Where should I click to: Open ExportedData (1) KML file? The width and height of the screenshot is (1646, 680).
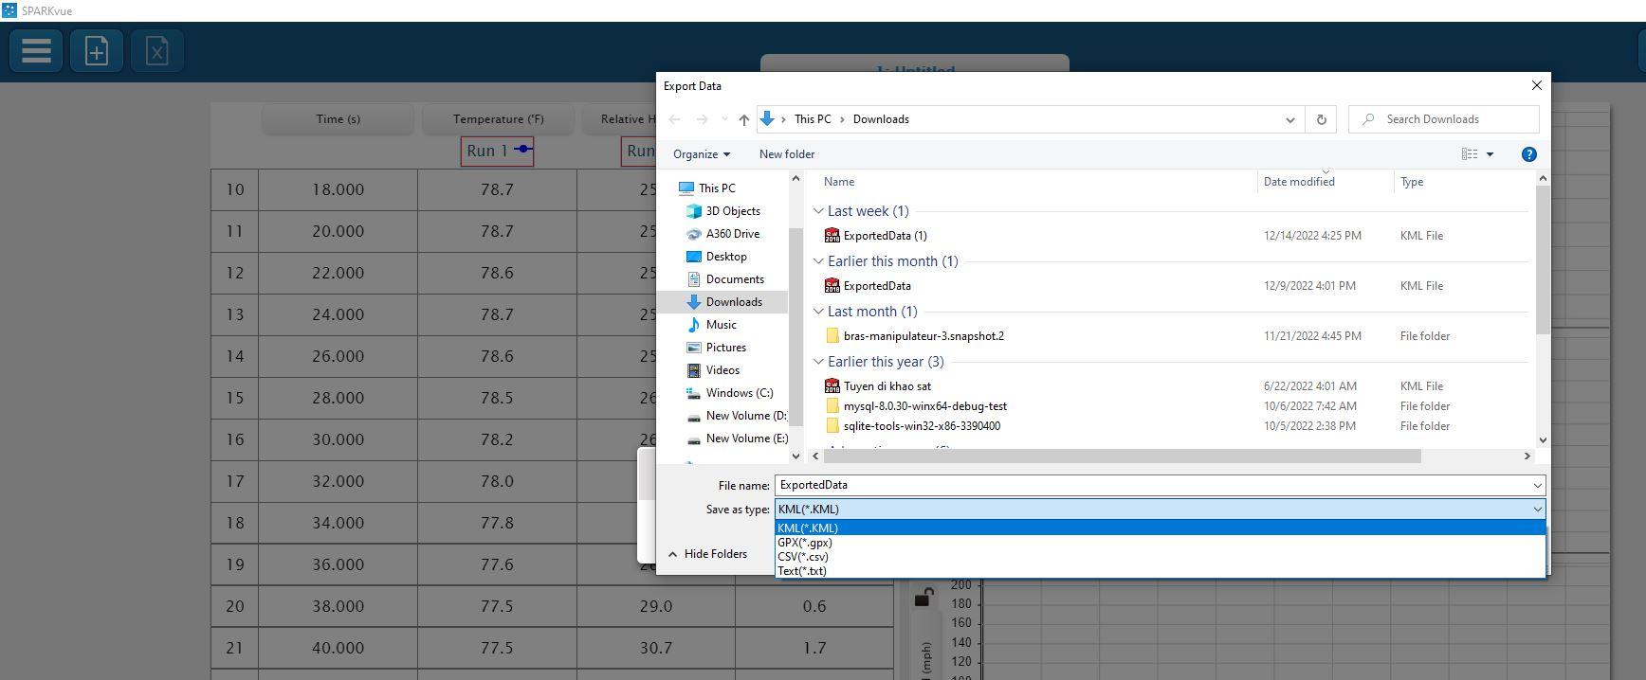pos(885,236)
